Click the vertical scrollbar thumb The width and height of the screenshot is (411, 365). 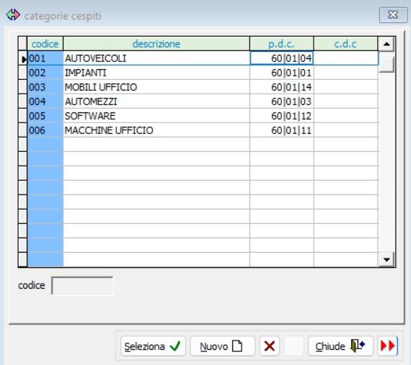(x=386, y=62)
